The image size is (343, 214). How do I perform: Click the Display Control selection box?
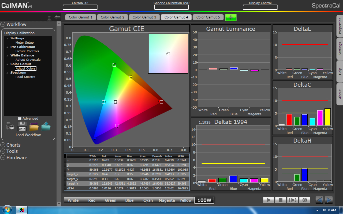pyautogui.click(x=260, y=7)
